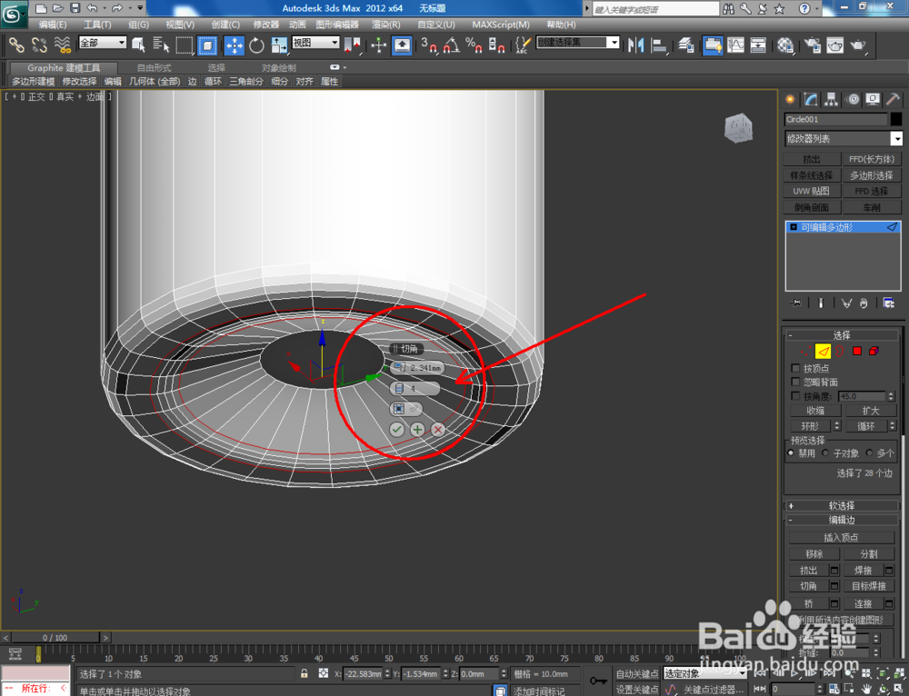The image size is (909, 696).
Task: Switch to the 自由形式 ribbon tab
Action: (x=154, y=68)
